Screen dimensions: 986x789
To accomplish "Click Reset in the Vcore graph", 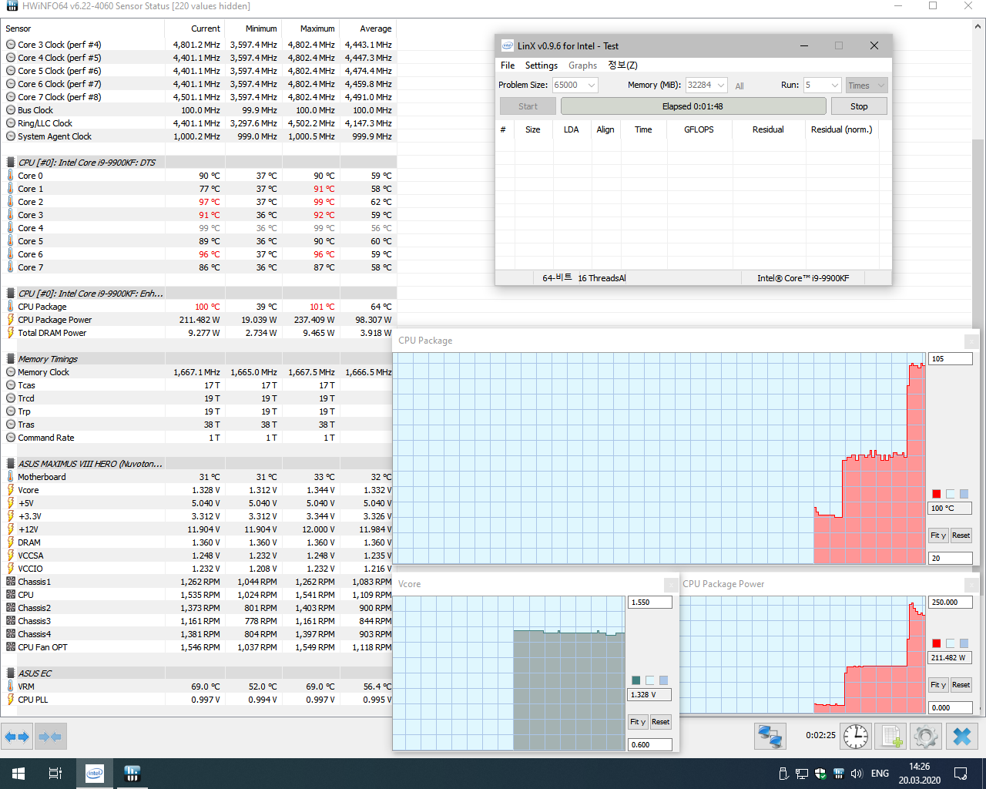I will pos(660,722).
